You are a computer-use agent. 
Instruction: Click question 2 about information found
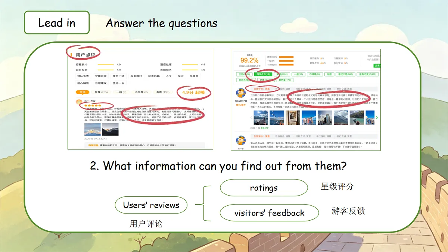coord(218,165)
